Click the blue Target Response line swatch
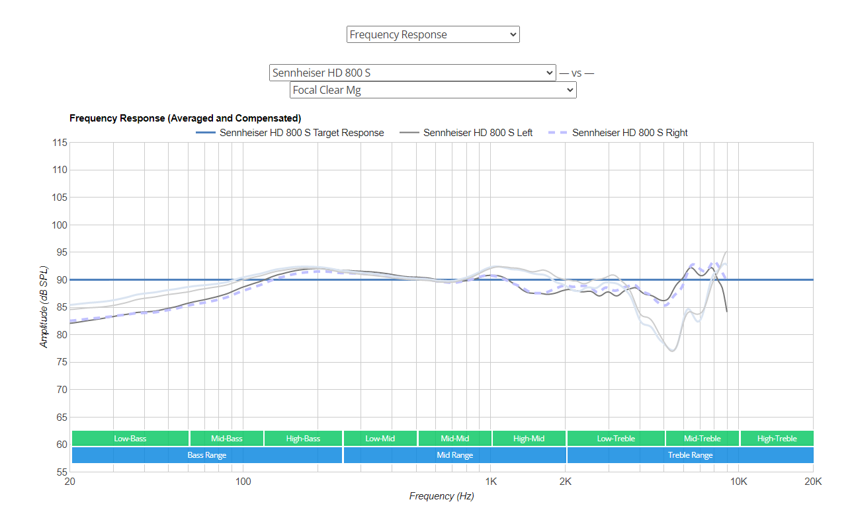Viewport: 852px width, 510px height. [x=206, y=133]
